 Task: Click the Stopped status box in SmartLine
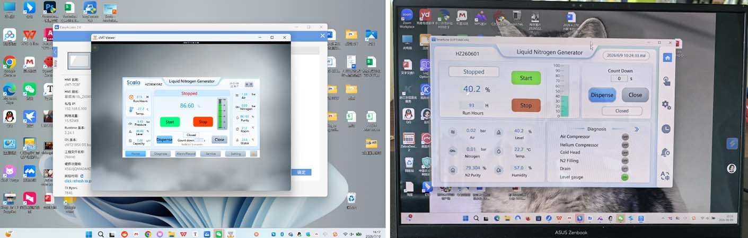pos(473,71)
